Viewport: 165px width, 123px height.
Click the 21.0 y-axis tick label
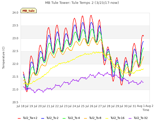pos(15,89)
